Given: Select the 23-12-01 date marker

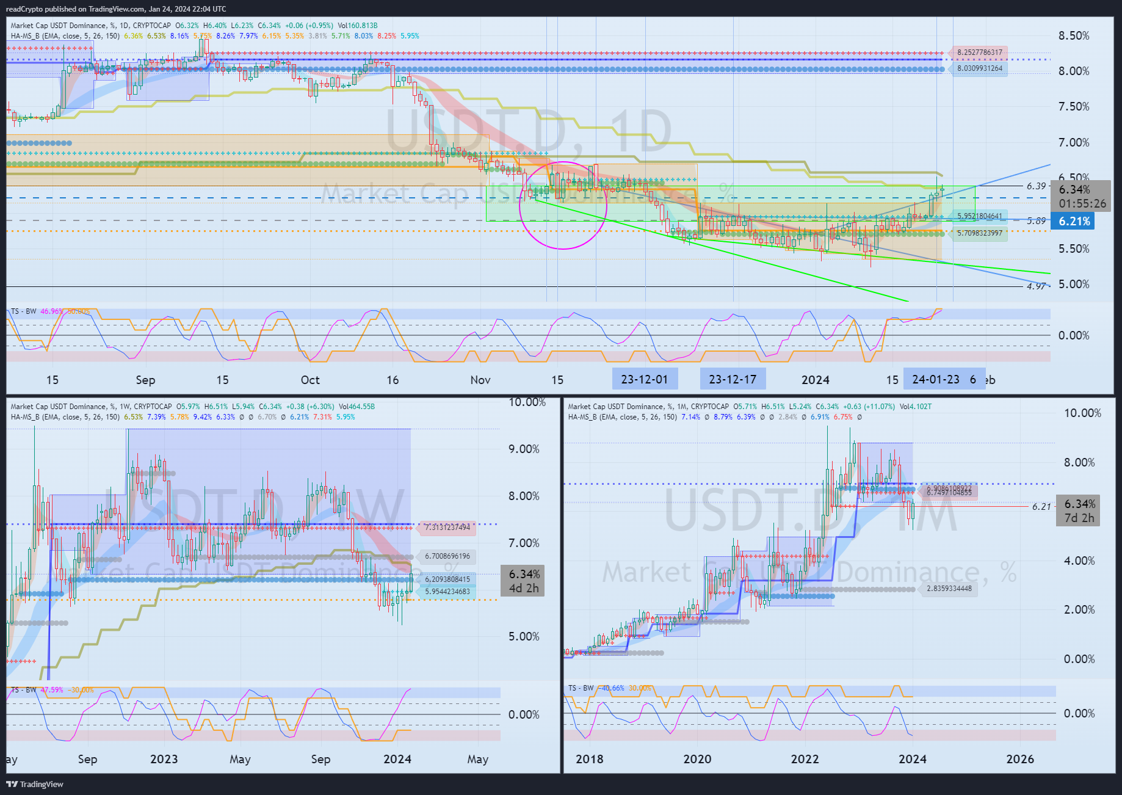Looking at the screenshot, I should 645,379.
